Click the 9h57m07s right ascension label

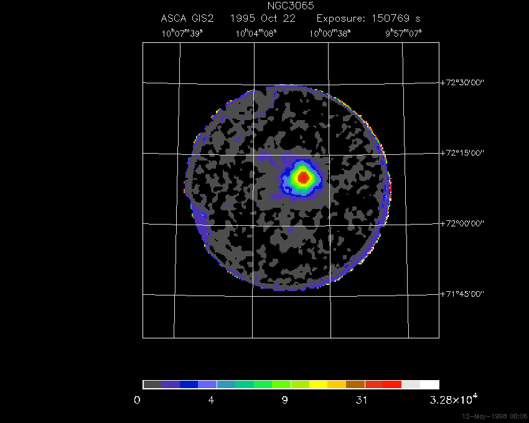pos(403,33)
